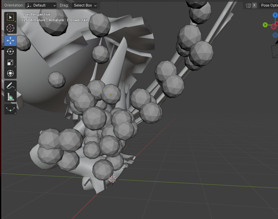This screenshot has height=219, width=278.
Task: Click the pose mirror butterfly icon
Action: tap(248, 6)
